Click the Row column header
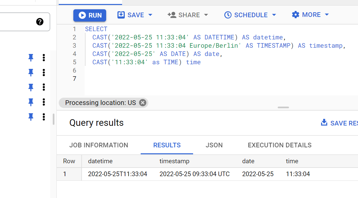 [x=69, y=161]
